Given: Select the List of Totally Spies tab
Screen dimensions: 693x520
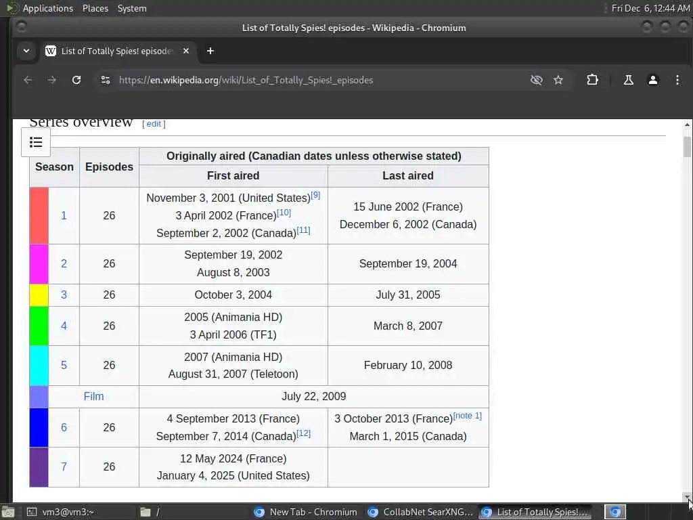Looking at the screenshot, I should pos(117,51).
